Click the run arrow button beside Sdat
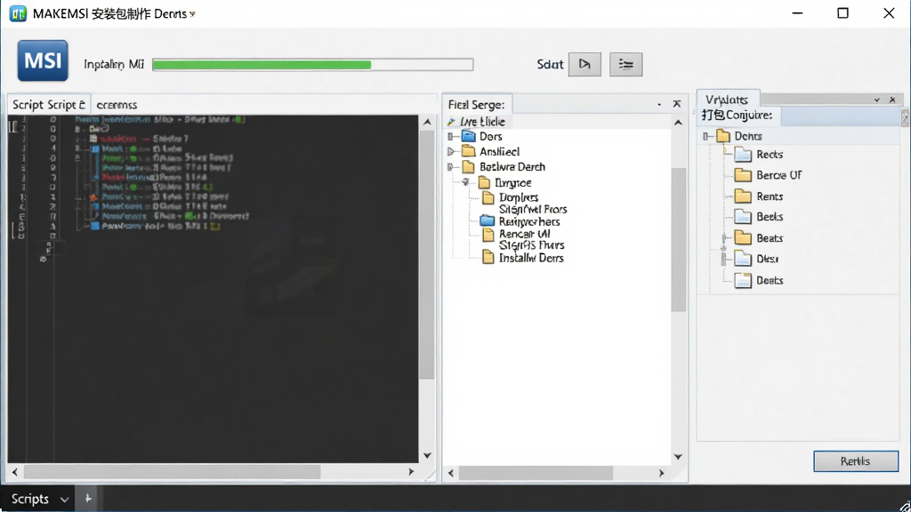Screen dimensions: 911x512 pos(584,64)
